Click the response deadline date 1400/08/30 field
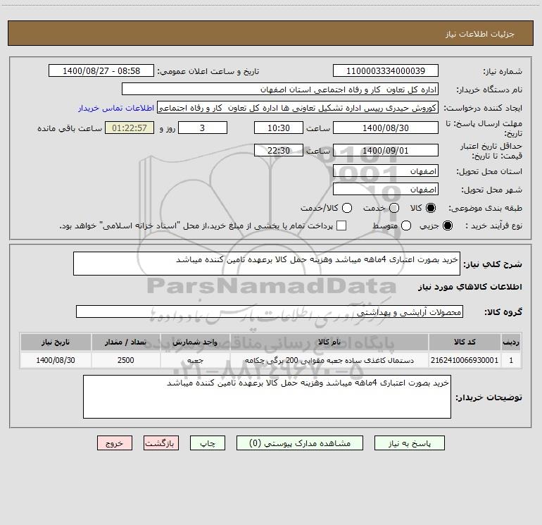 [386, 128]
